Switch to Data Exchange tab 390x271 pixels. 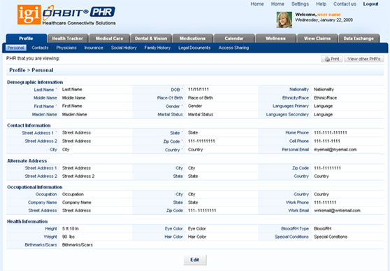tap(359, 39)
